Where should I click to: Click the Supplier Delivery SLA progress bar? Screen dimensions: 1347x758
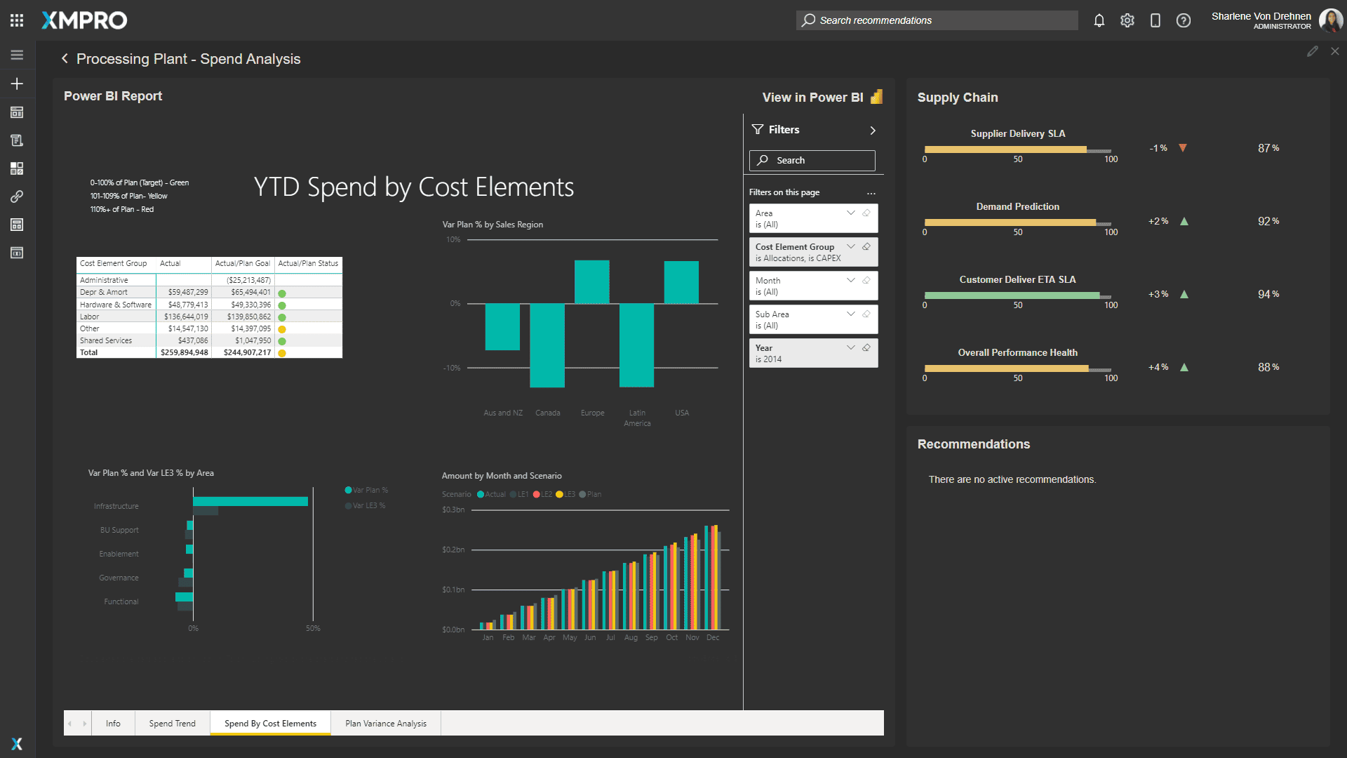[1017, 149]
